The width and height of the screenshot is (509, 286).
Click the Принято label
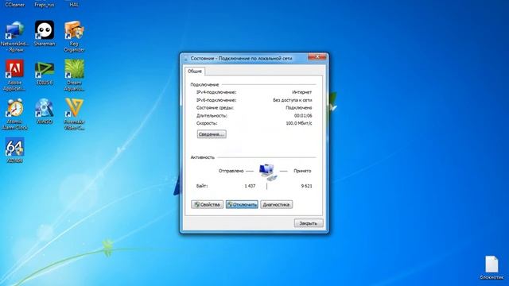(302, 171)
